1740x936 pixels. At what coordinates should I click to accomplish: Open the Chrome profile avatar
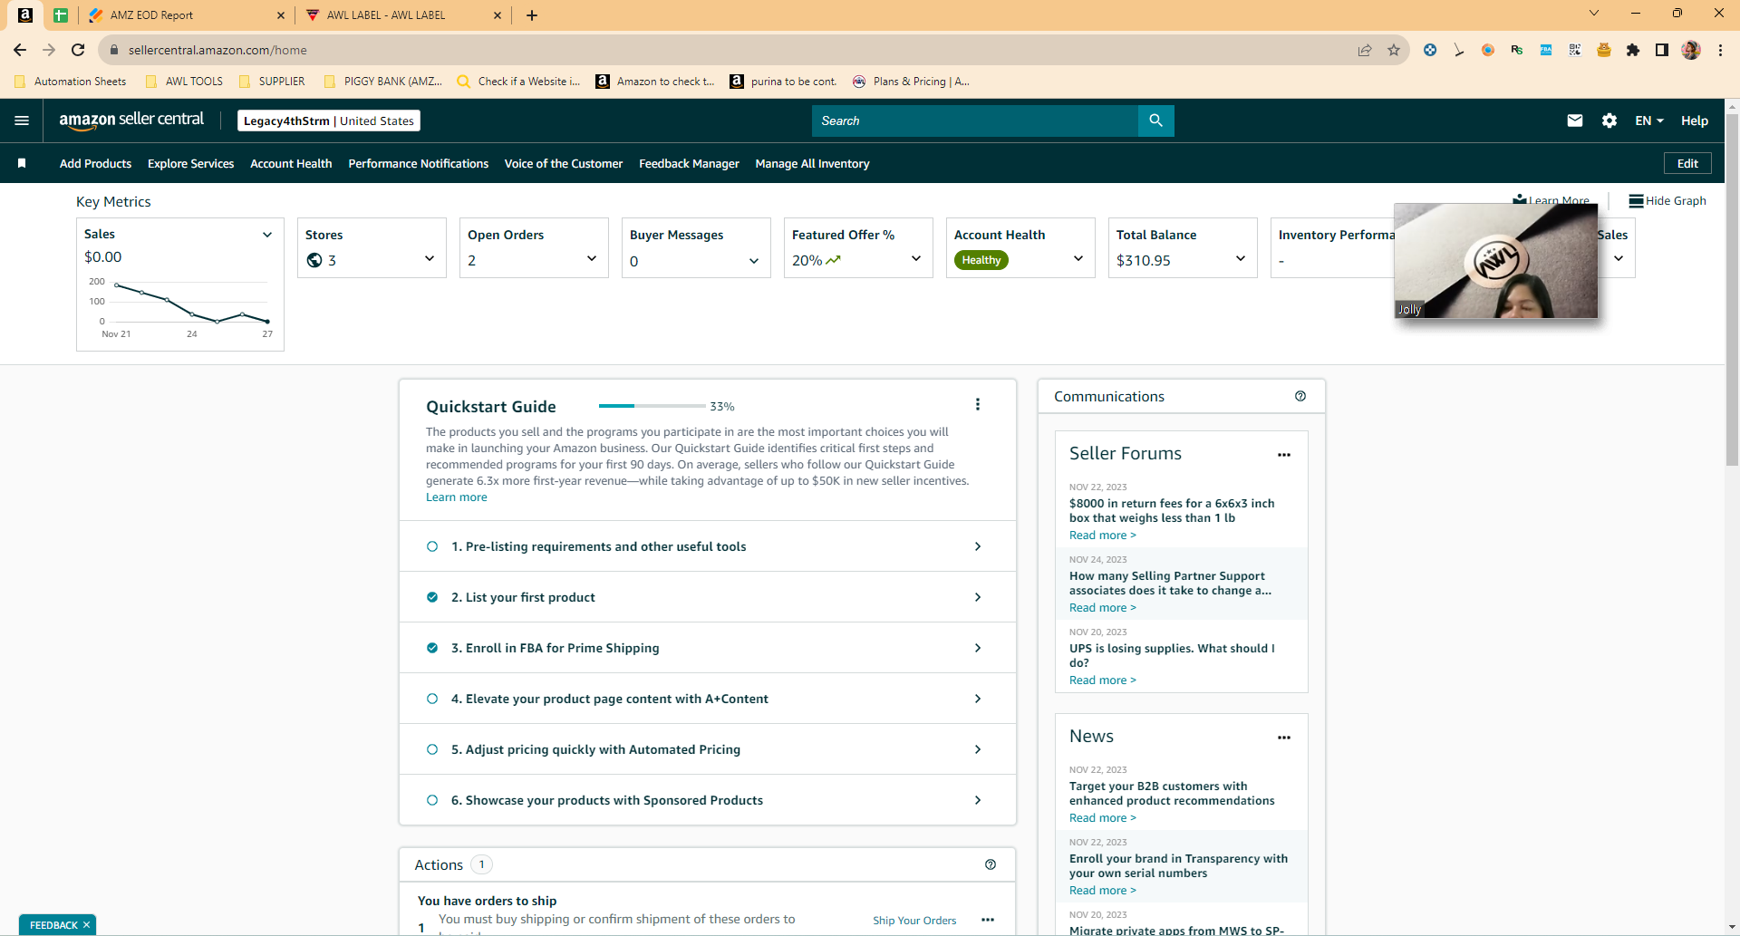coord(1691,50)
